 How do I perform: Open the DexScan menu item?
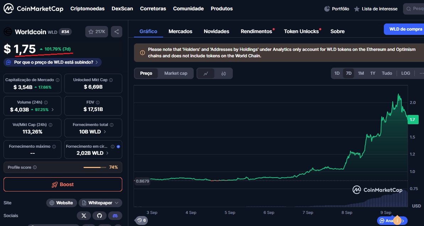[122, 9]
